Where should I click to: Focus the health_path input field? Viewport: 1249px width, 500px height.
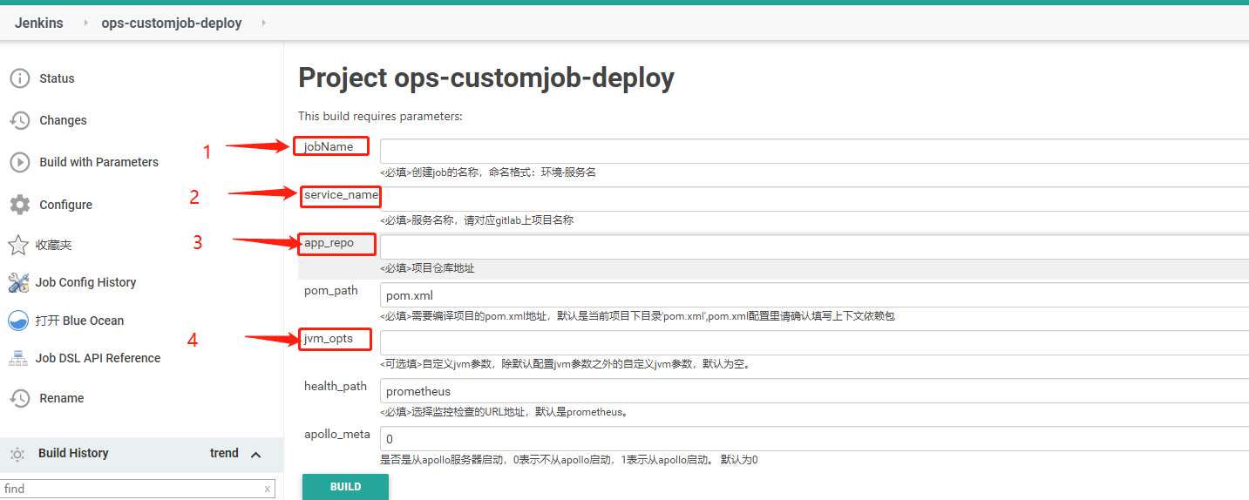pyautogui.click(x=814, y=390)
